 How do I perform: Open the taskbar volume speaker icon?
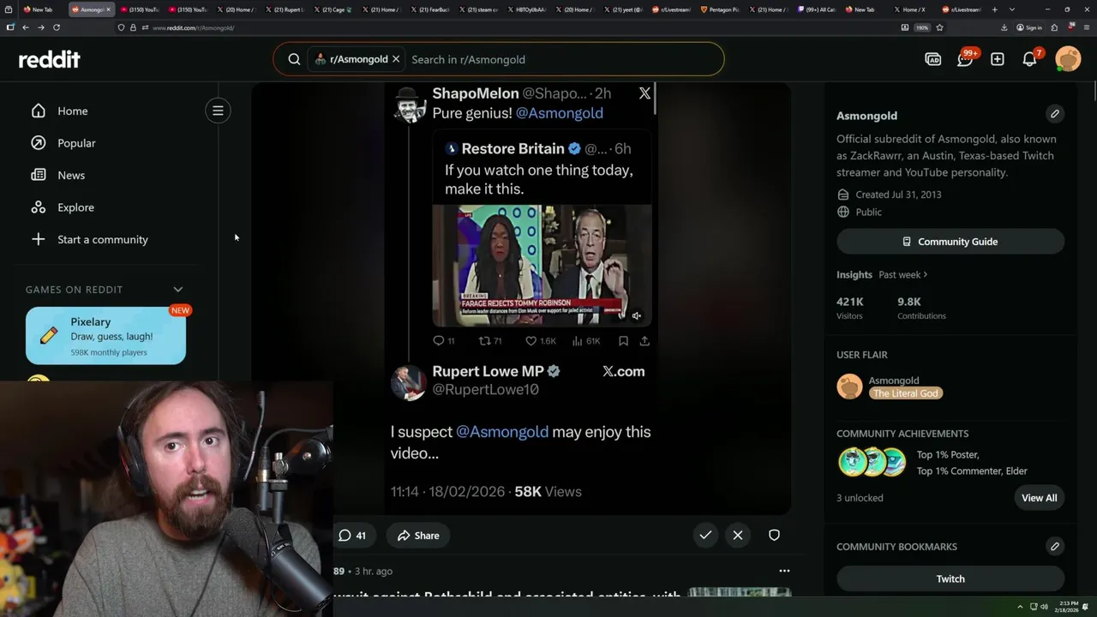[x=1044, y=607]
